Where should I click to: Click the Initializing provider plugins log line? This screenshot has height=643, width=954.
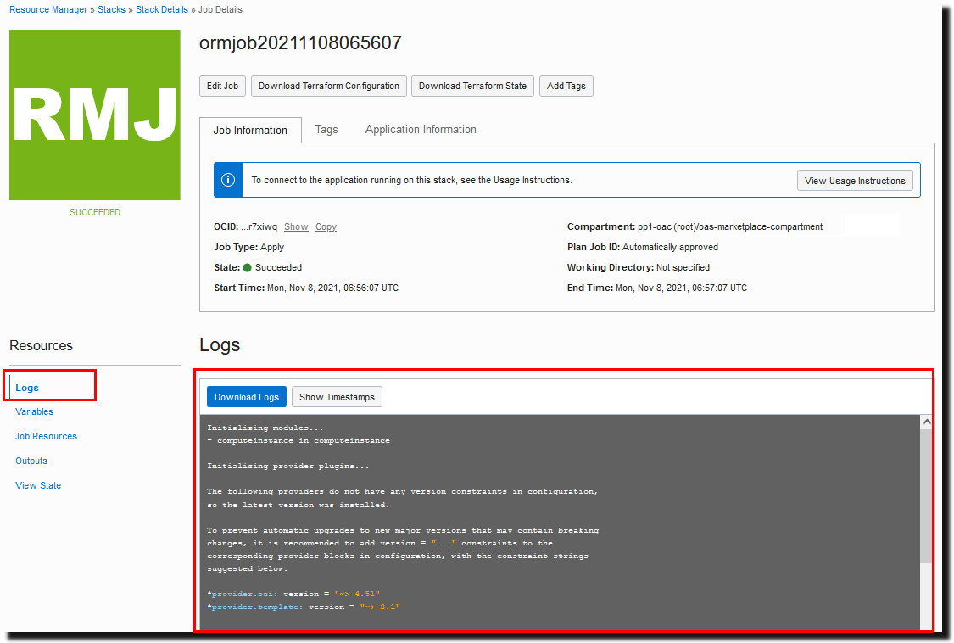coord(287,466)
